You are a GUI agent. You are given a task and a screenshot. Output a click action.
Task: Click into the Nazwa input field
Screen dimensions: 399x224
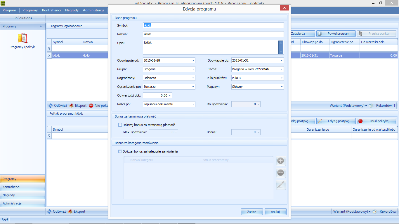213,34
